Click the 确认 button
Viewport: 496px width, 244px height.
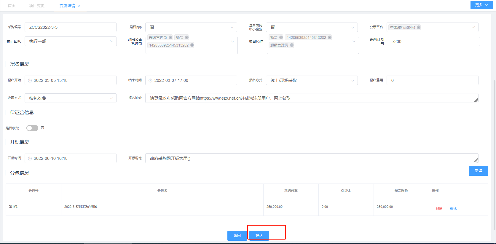pos(259,236)
